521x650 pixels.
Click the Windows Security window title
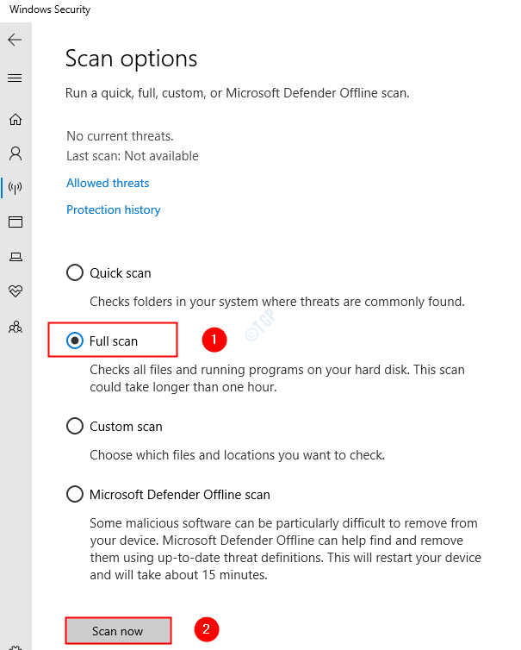tap(50, 9)
